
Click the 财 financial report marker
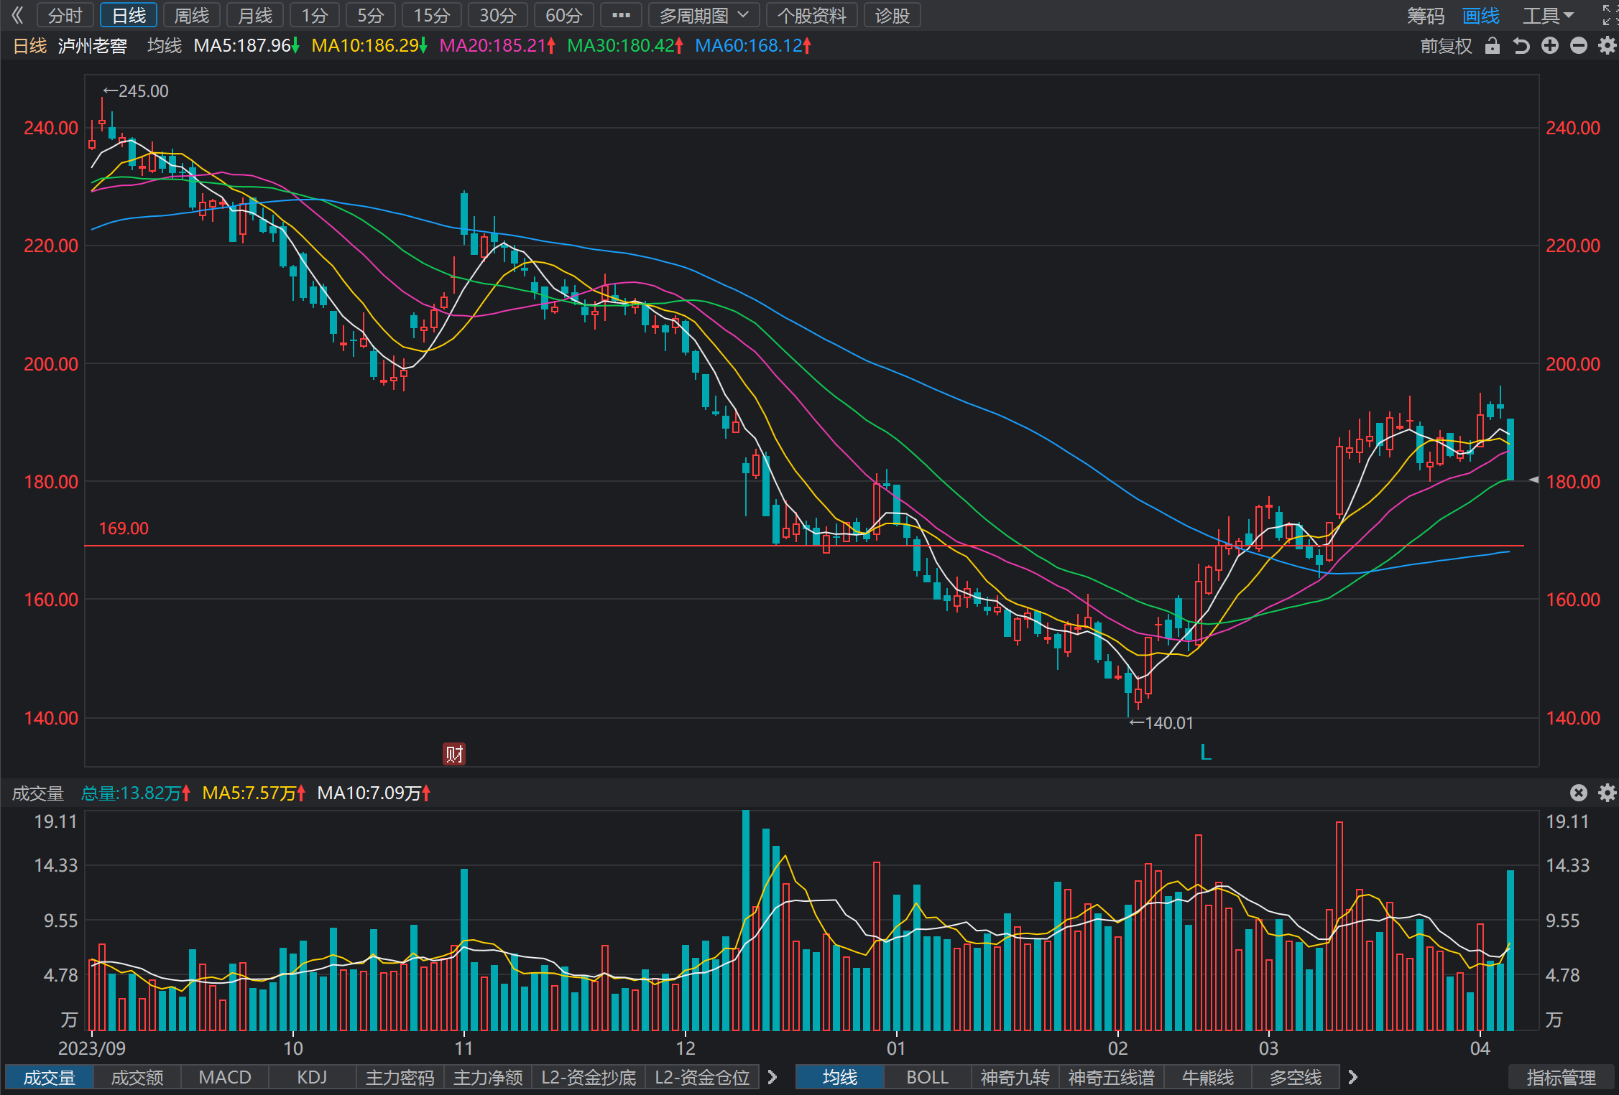(454, 754)
